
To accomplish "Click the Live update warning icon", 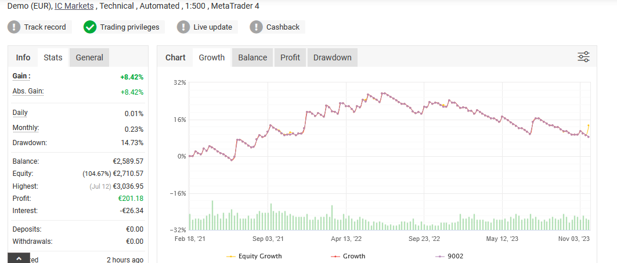I will coord(183,27).
